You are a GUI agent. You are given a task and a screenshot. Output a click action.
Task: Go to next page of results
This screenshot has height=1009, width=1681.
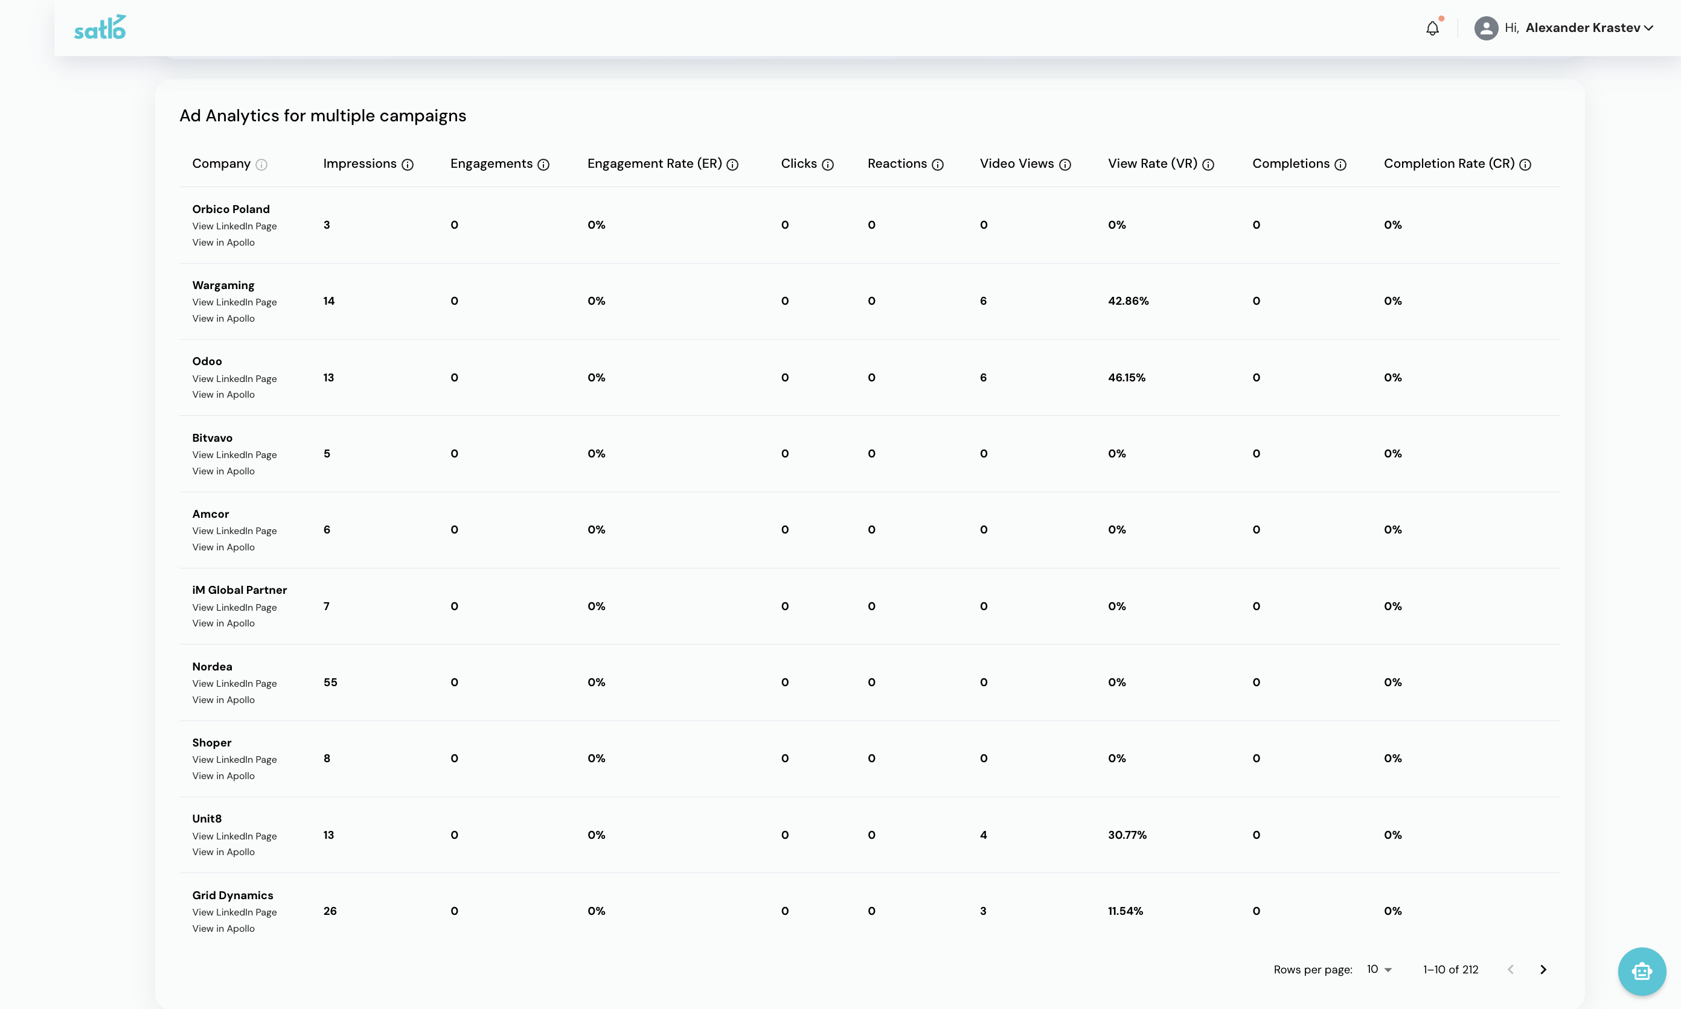[1543, 970]
